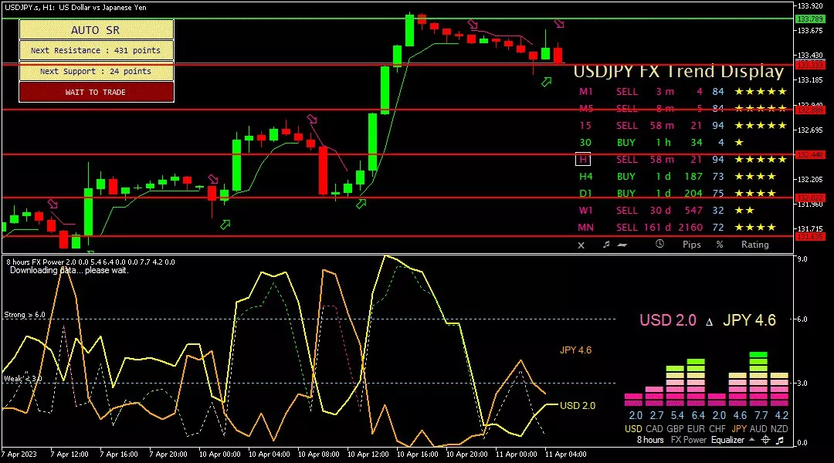Select the 15 timeframe row label
The image size is (834, 463).
click(585, 126)
